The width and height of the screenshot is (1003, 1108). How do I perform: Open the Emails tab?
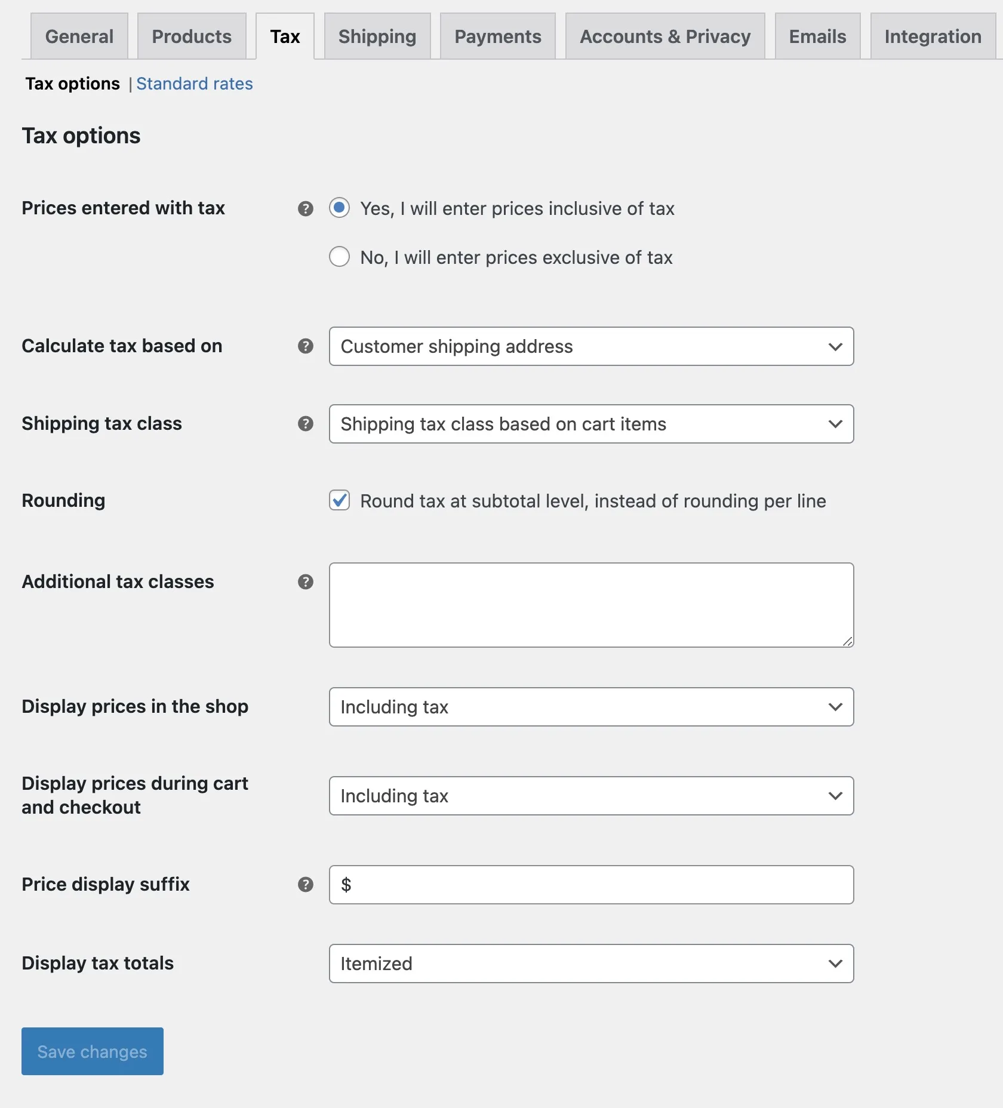coord(817,36)
